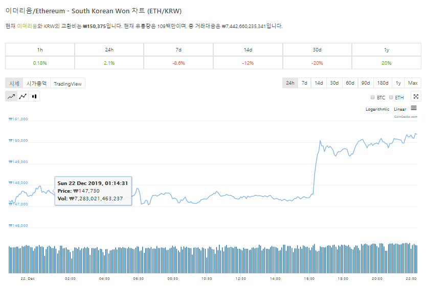Viewport: 426px width, 288px height.
Task: Open the 이더리움 link in description
Action: [27, 26]
